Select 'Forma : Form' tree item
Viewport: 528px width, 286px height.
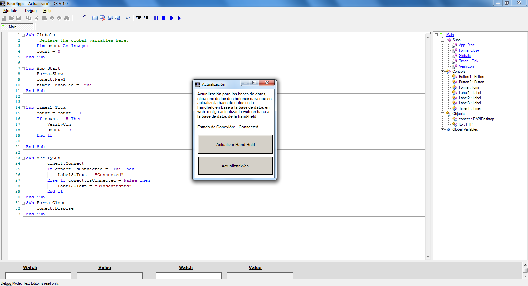click(x=469, y=87)
